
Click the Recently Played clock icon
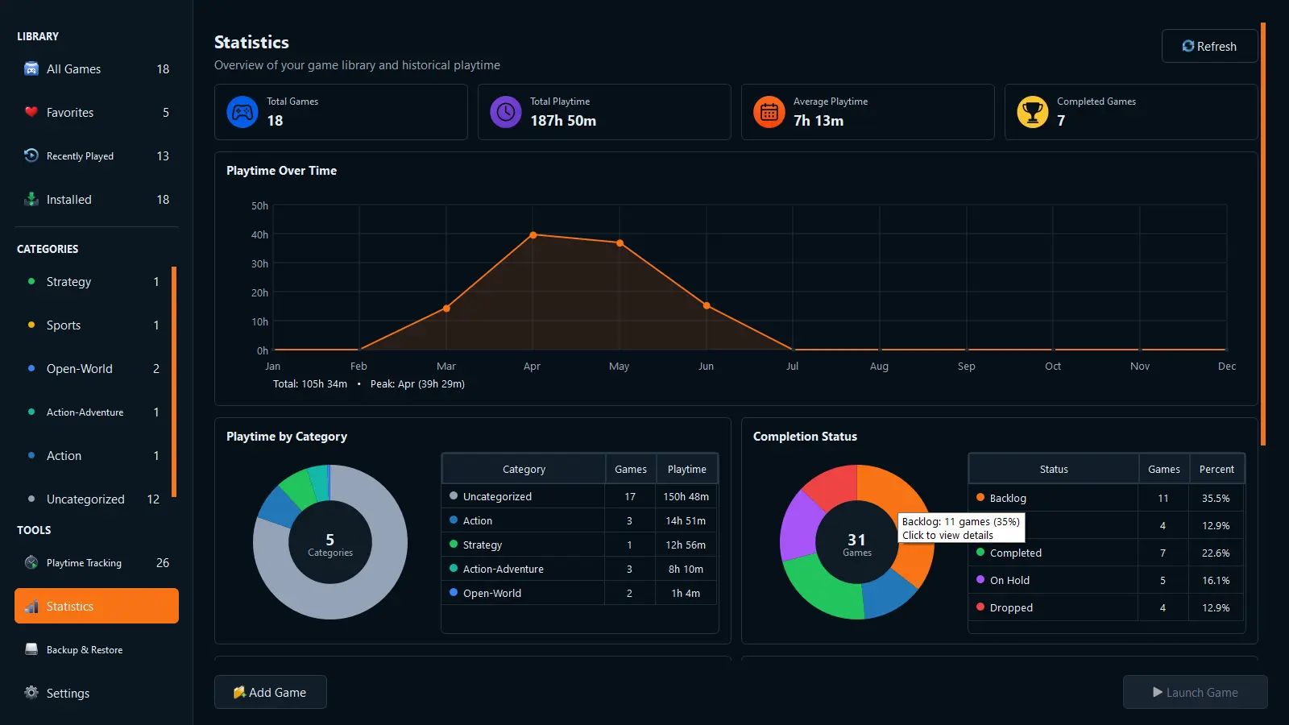pyautogui.click(x=31, y=155)
